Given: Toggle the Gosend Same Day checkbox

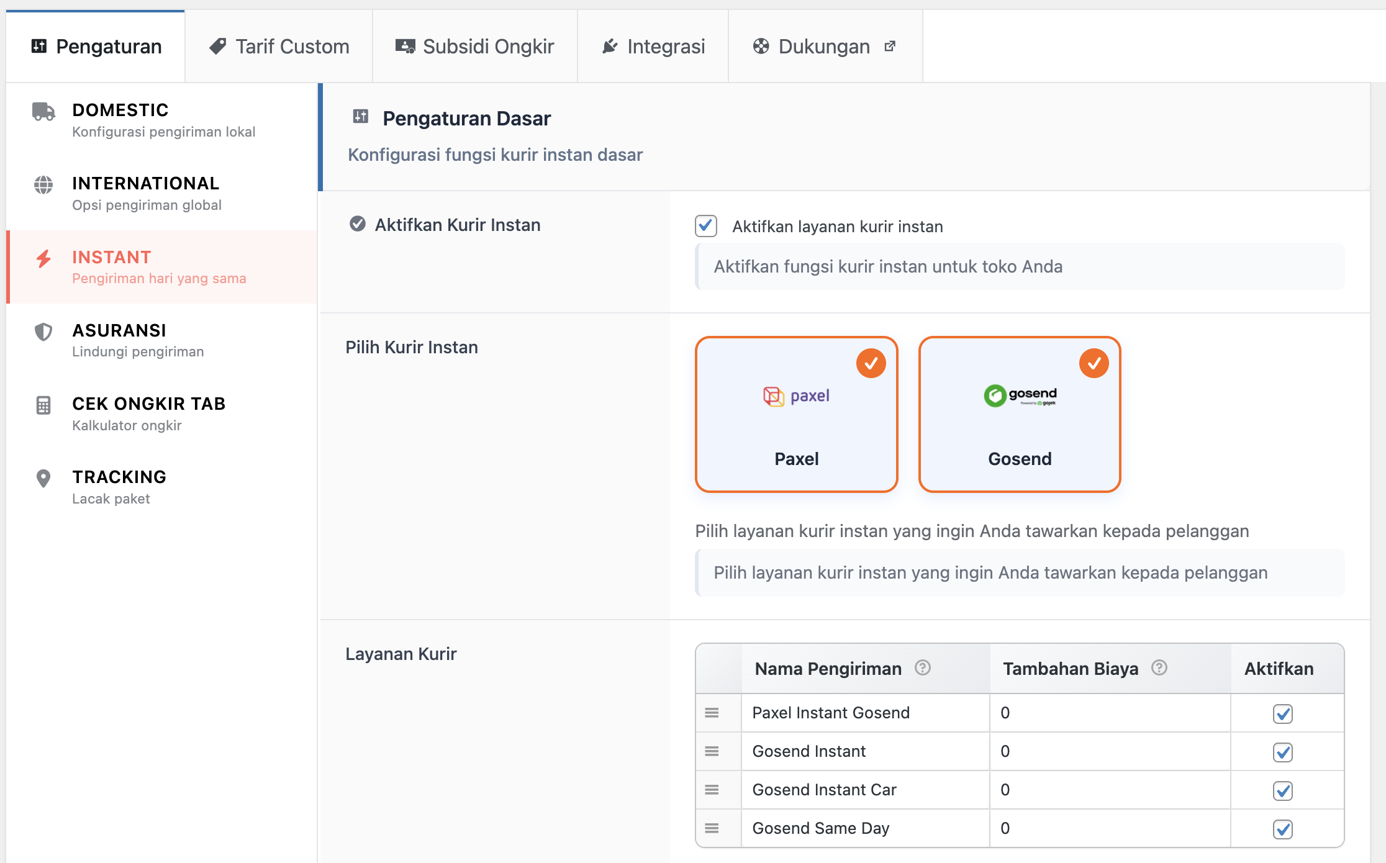Looking at the screenshot, I should click(1282, 829).
